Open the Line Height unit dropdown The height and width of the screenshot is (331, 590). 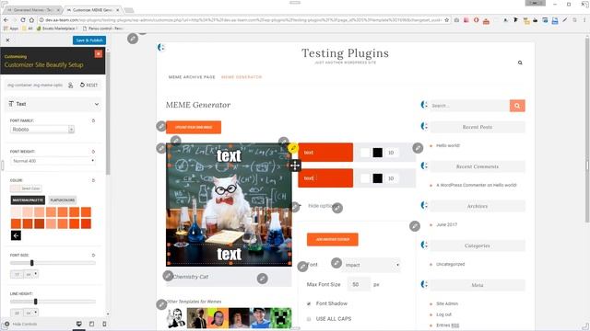coord(30,313)
